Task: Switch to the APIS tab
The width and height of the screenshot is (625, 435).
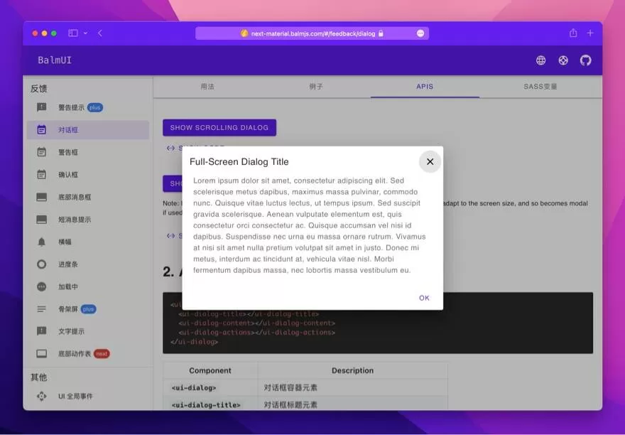Action: tap(425, 87)
